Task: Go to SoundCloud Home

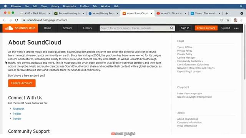Action: click(x=48, y=28)
